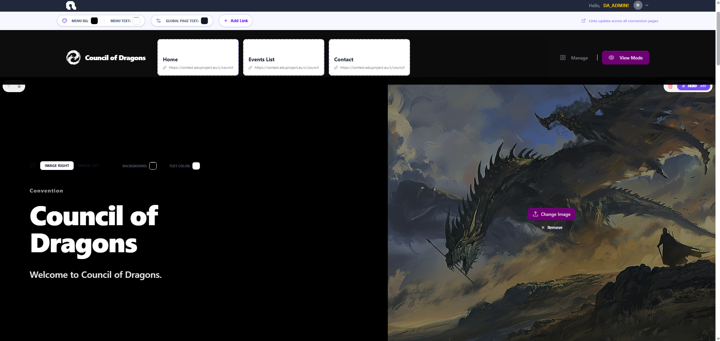Screen dimensions: 720x341
Task: Click the move section down arrow icon
Action: click(19, 86)
